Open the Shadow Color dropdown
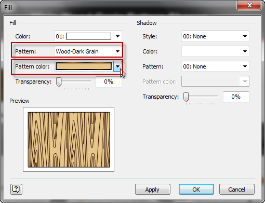265x203 pixels. [x=215, y=51]
